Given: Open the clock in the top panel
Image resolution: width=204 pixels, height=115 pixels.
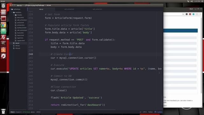Looking at the screenshot, I should 197,1.
